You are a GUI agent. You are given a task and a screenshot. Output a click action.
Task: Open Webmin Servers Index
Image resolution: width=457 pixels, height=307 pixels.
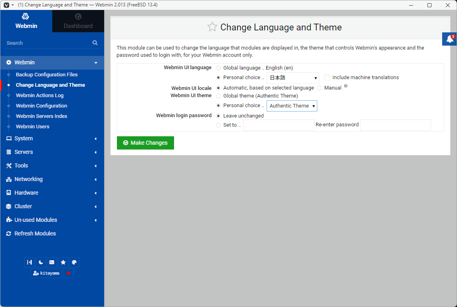pos(42,116)
